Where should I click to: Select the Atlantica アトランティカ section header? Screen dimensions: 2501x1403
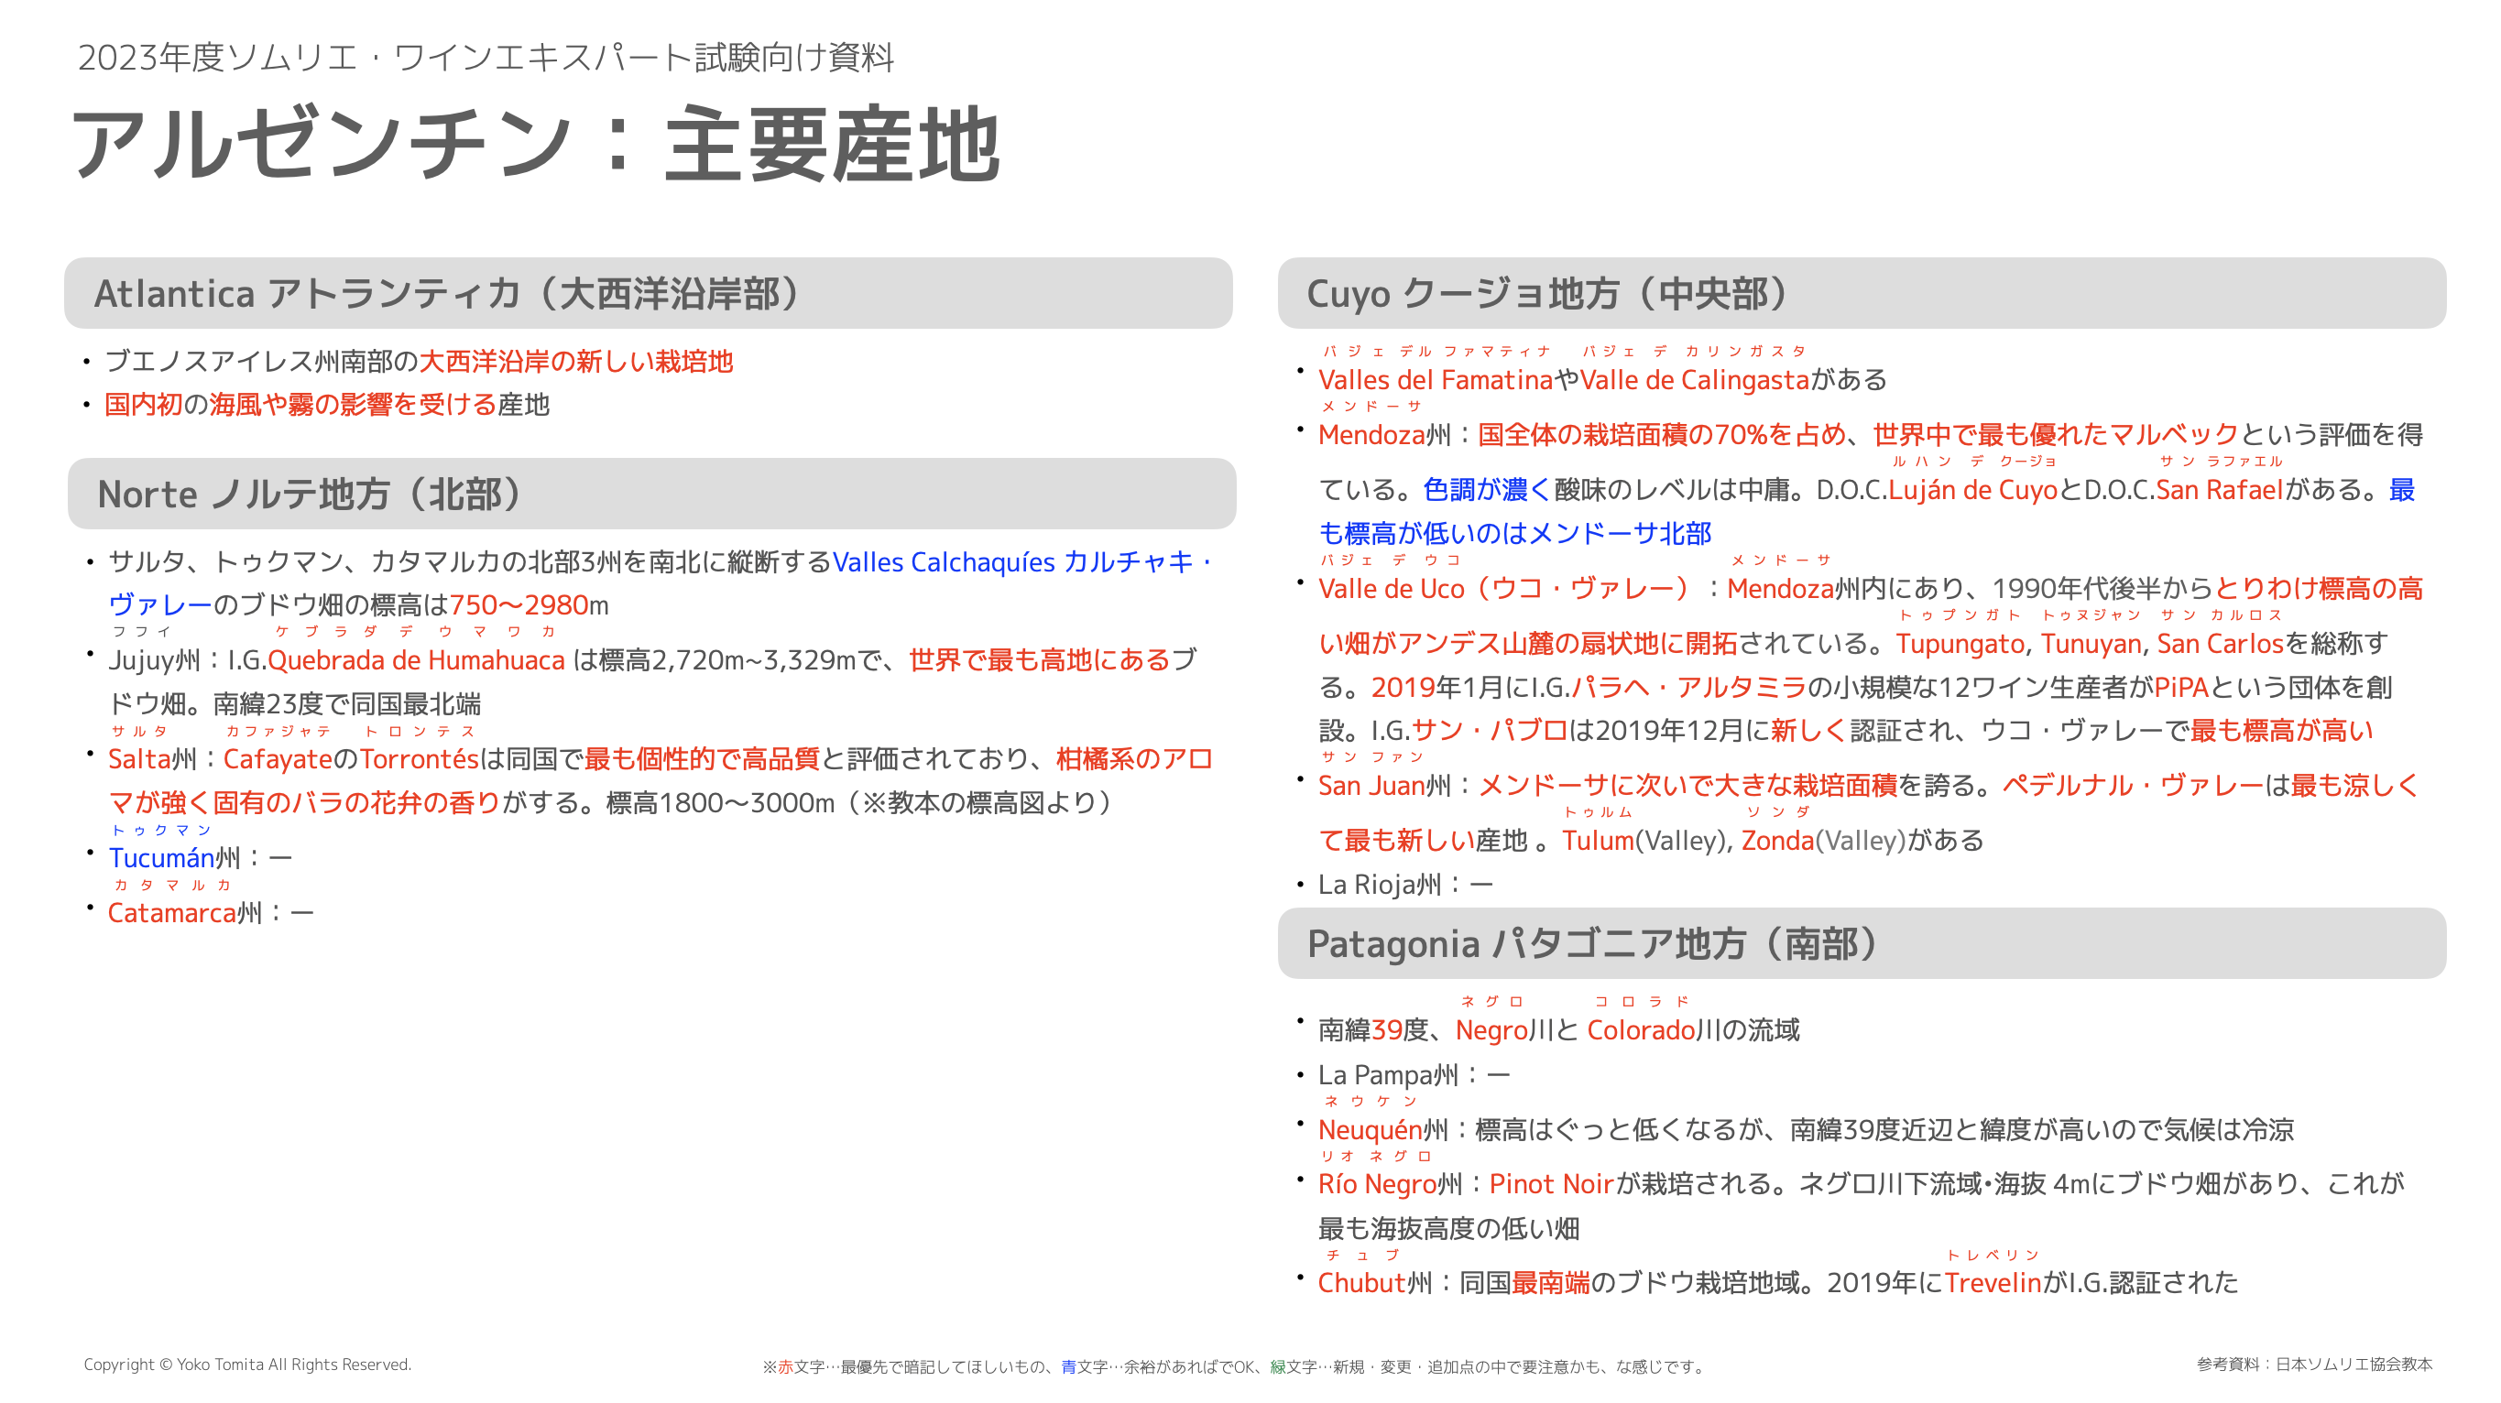pyautogui.click(x=649, y=293)
